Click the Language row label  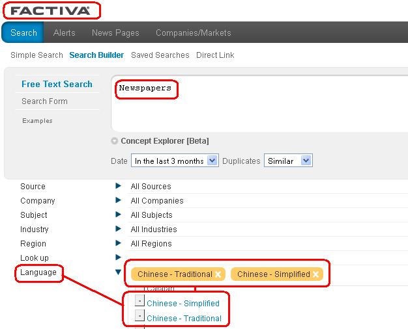click(38, 272)
